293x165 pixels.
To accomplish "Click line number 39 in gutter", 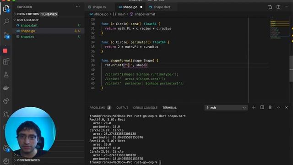I will click(92, 65).
